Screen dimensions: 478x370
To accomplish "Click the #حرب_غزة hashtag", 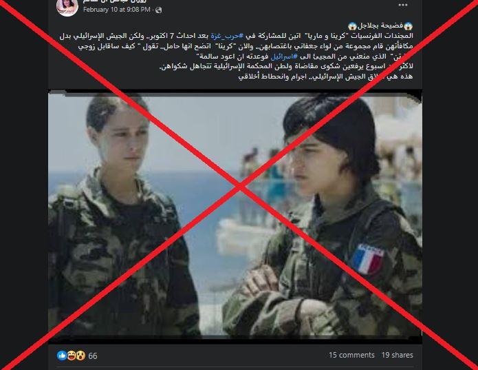I will click(227, 36).
